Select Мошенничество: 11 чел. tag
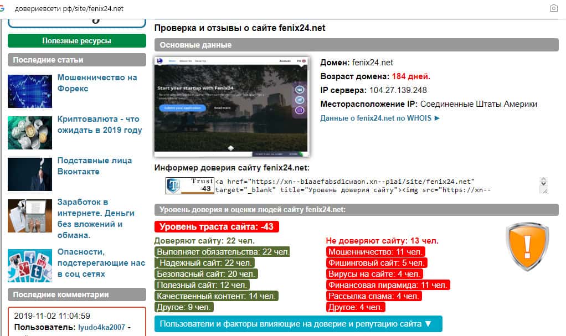This screenshot has height=336, width=566. click(x=375, y=251)
